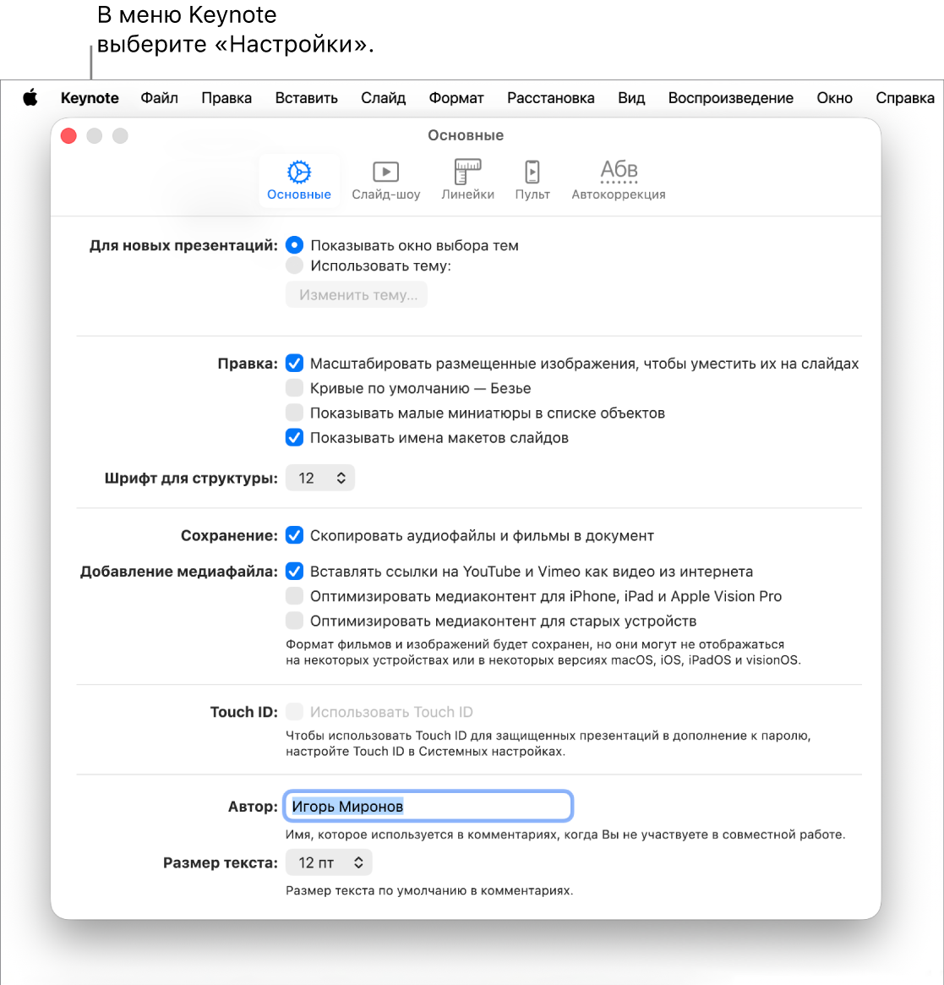The image size is (944, 985).
Task: Toggle Масштабировать размещенные изображения checkbox
Action: click(x=294, y=363)
